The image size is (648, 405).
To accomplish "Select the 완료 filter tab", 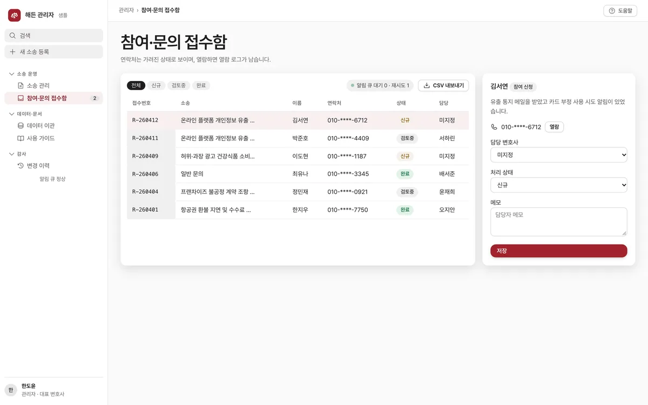I will [x=201, y=85].
